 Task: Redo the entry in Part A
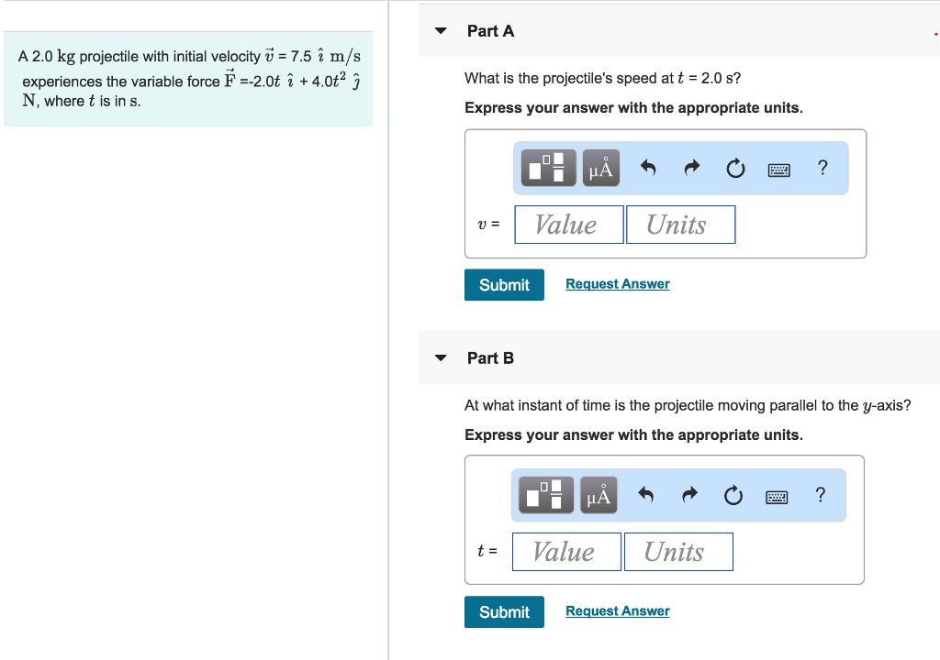tap(691, 168)
